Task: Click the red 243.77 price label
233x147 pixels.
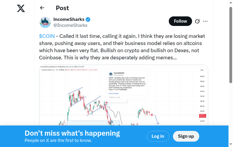Action: click(x=202, y=115)
